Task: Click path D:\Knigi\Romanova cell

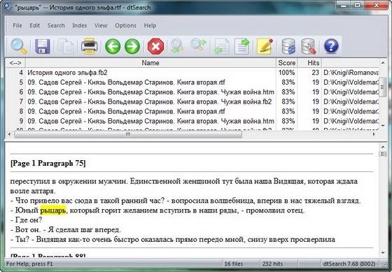Action: tap(351, 73)
